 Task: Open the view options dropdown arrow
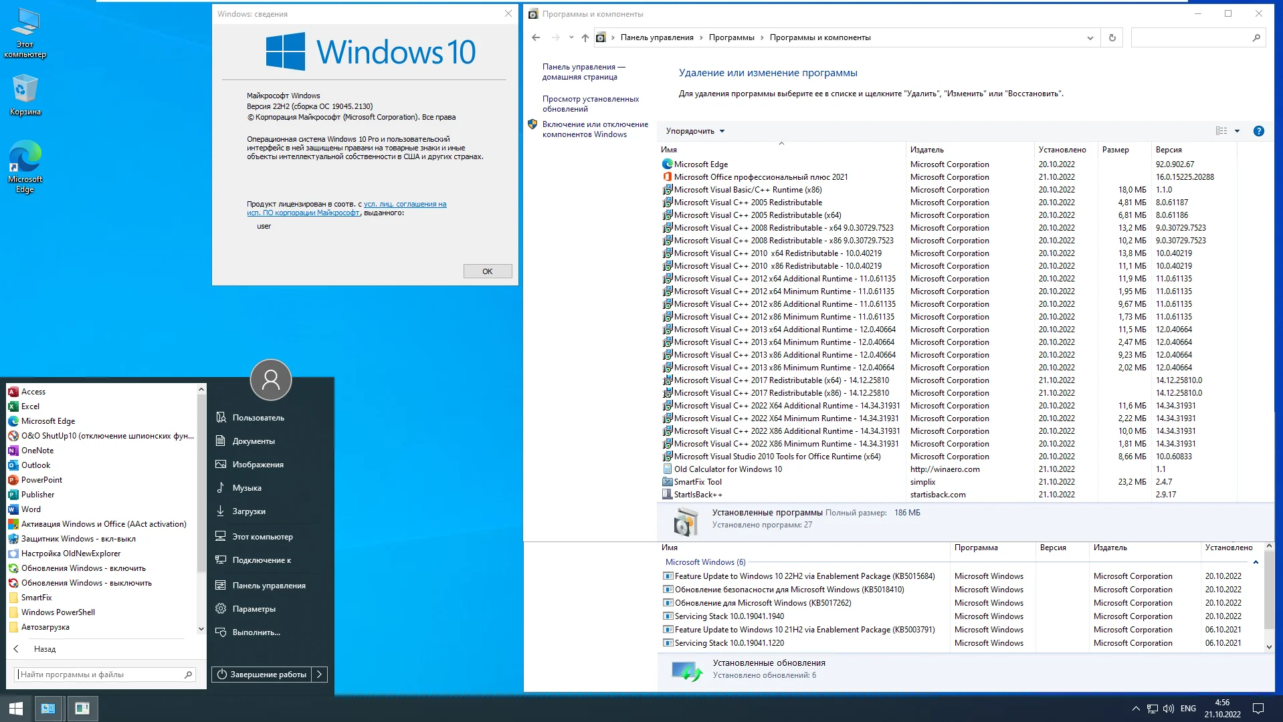click(x=1237, y=131)
